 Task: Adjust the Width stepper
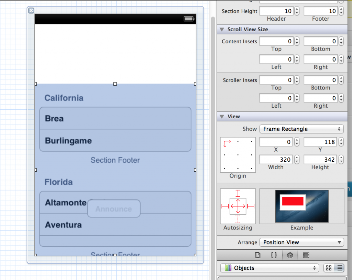[297, 160]
